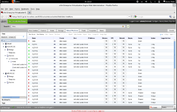
Task: Open the Bookmarks panel in sidebar
Action: pyautogui.click(x=6, y=100)
